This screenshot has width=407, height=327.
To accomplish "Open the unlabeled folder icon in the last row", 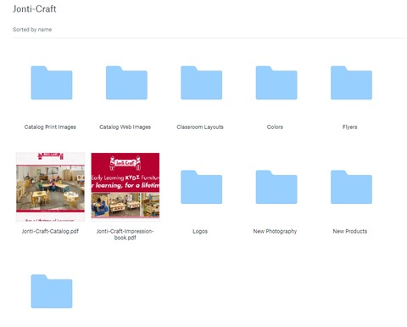I will tap(52, 291).
